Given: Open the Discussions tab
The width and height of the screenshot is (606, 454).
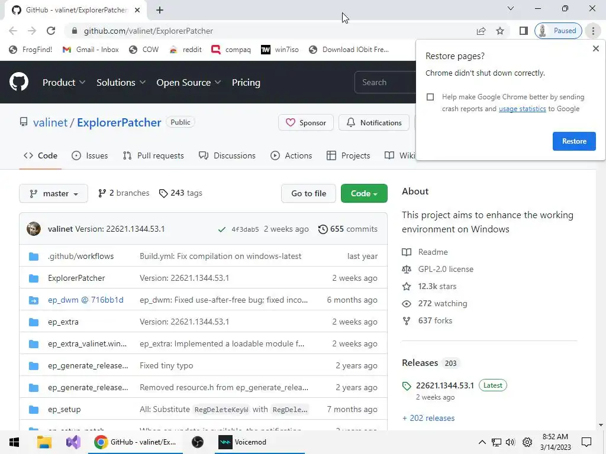Looking at the screenshot, I should tap(227, 155).
